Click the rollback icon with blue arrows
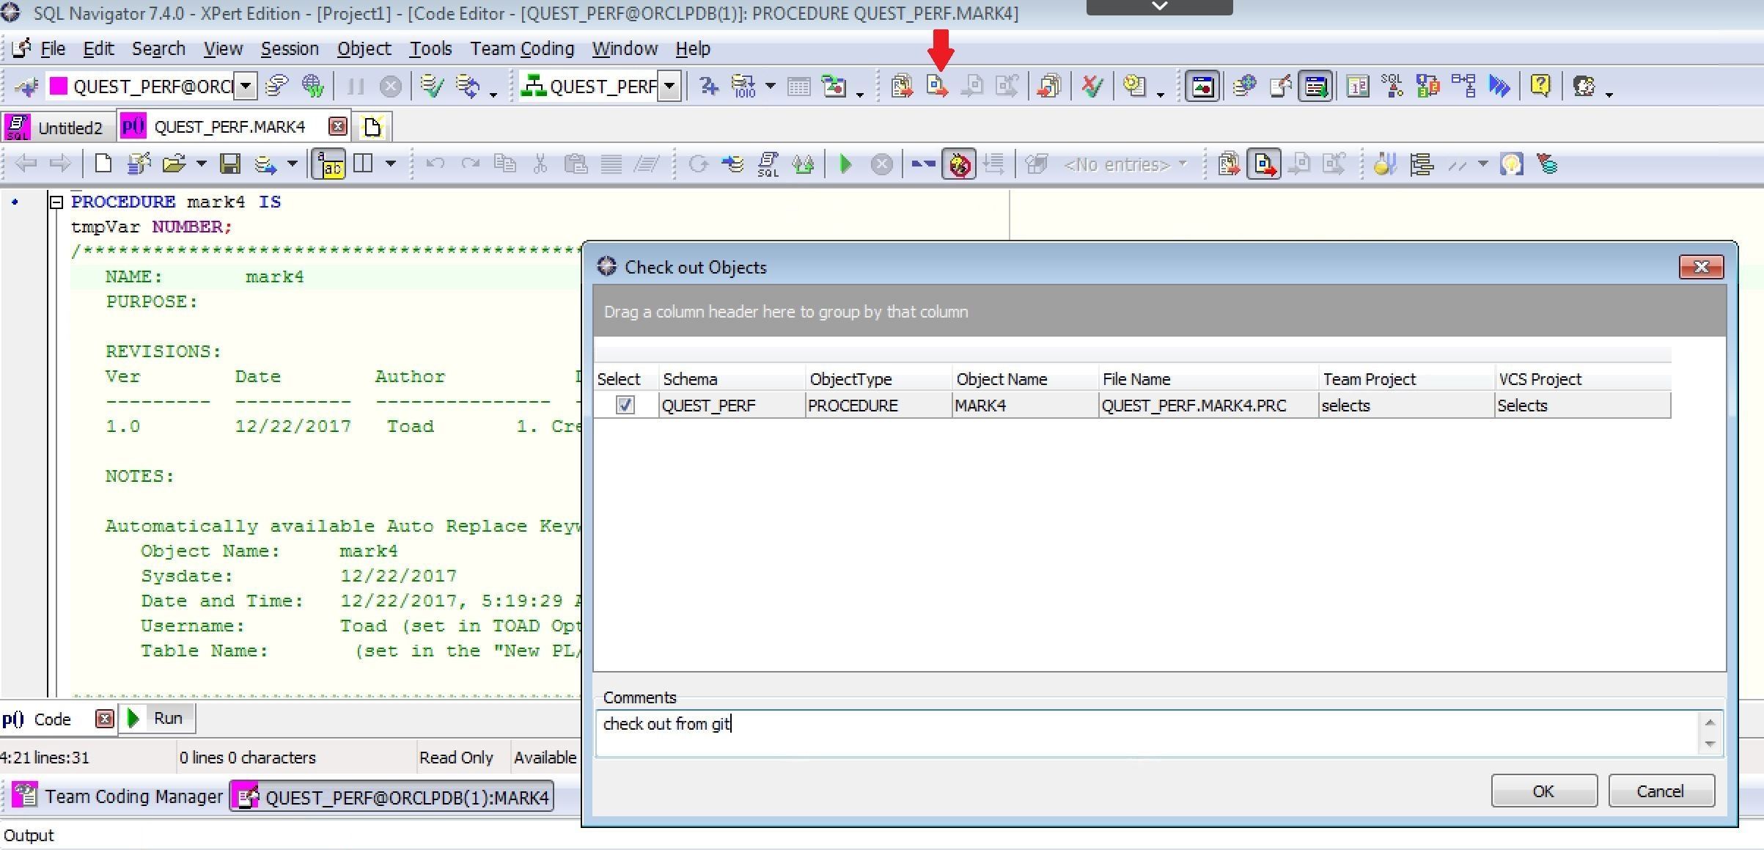 pos(467,87)
